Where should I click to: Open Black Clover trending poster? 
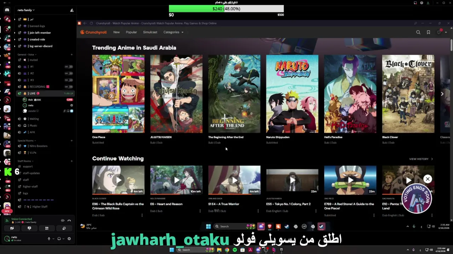[408, 94]
